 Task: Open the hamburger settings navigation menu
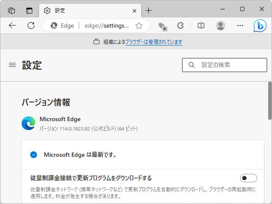tap(12, 65)
